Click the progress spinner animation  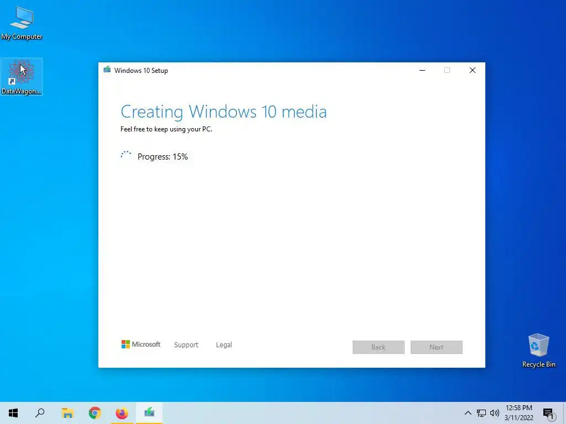[x=125, y=155]
